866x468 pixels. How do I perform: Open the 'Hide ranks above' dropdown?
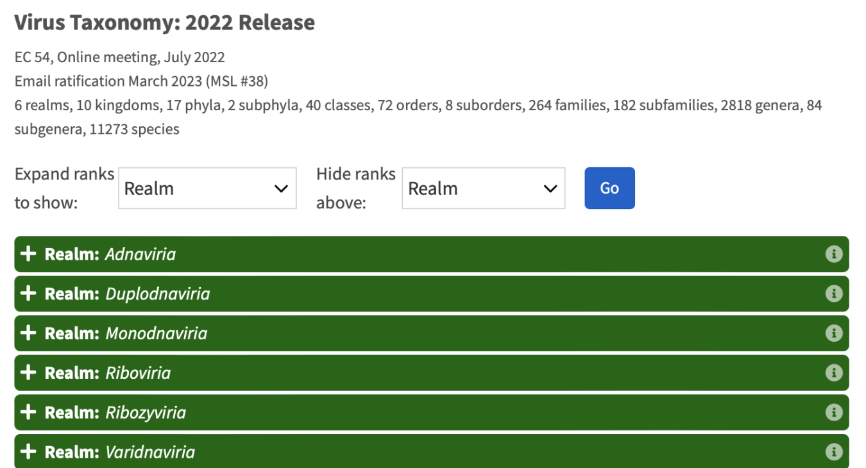coord(483,188)
